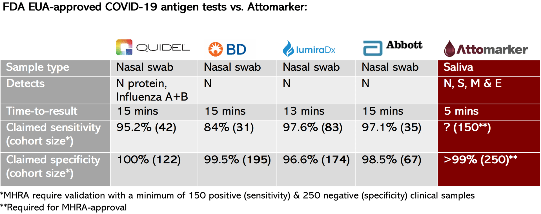Click the 'N protein, Influenza A+B' cell
Screen dimensions: 541x214
pos(152,90)
